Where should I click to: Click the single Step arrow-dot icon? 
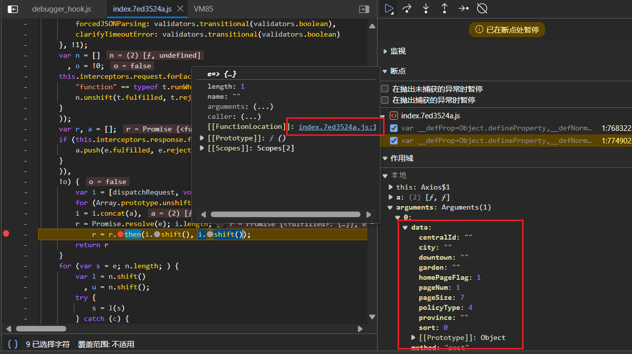tap(463, 9)
